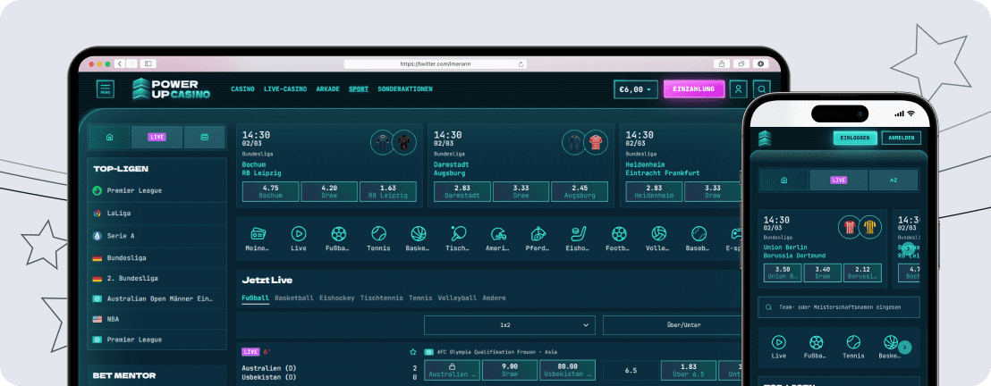Open LaLiga in Top-Ligen
The height and width of the screenshot is (386, 991).
pyautogui.click(x=157, y=213)
